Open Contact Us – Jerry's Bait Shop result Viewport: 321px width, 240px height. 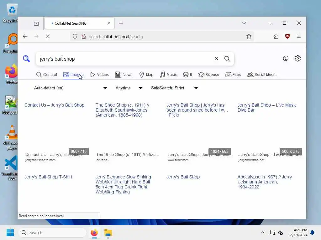[55, 105]
